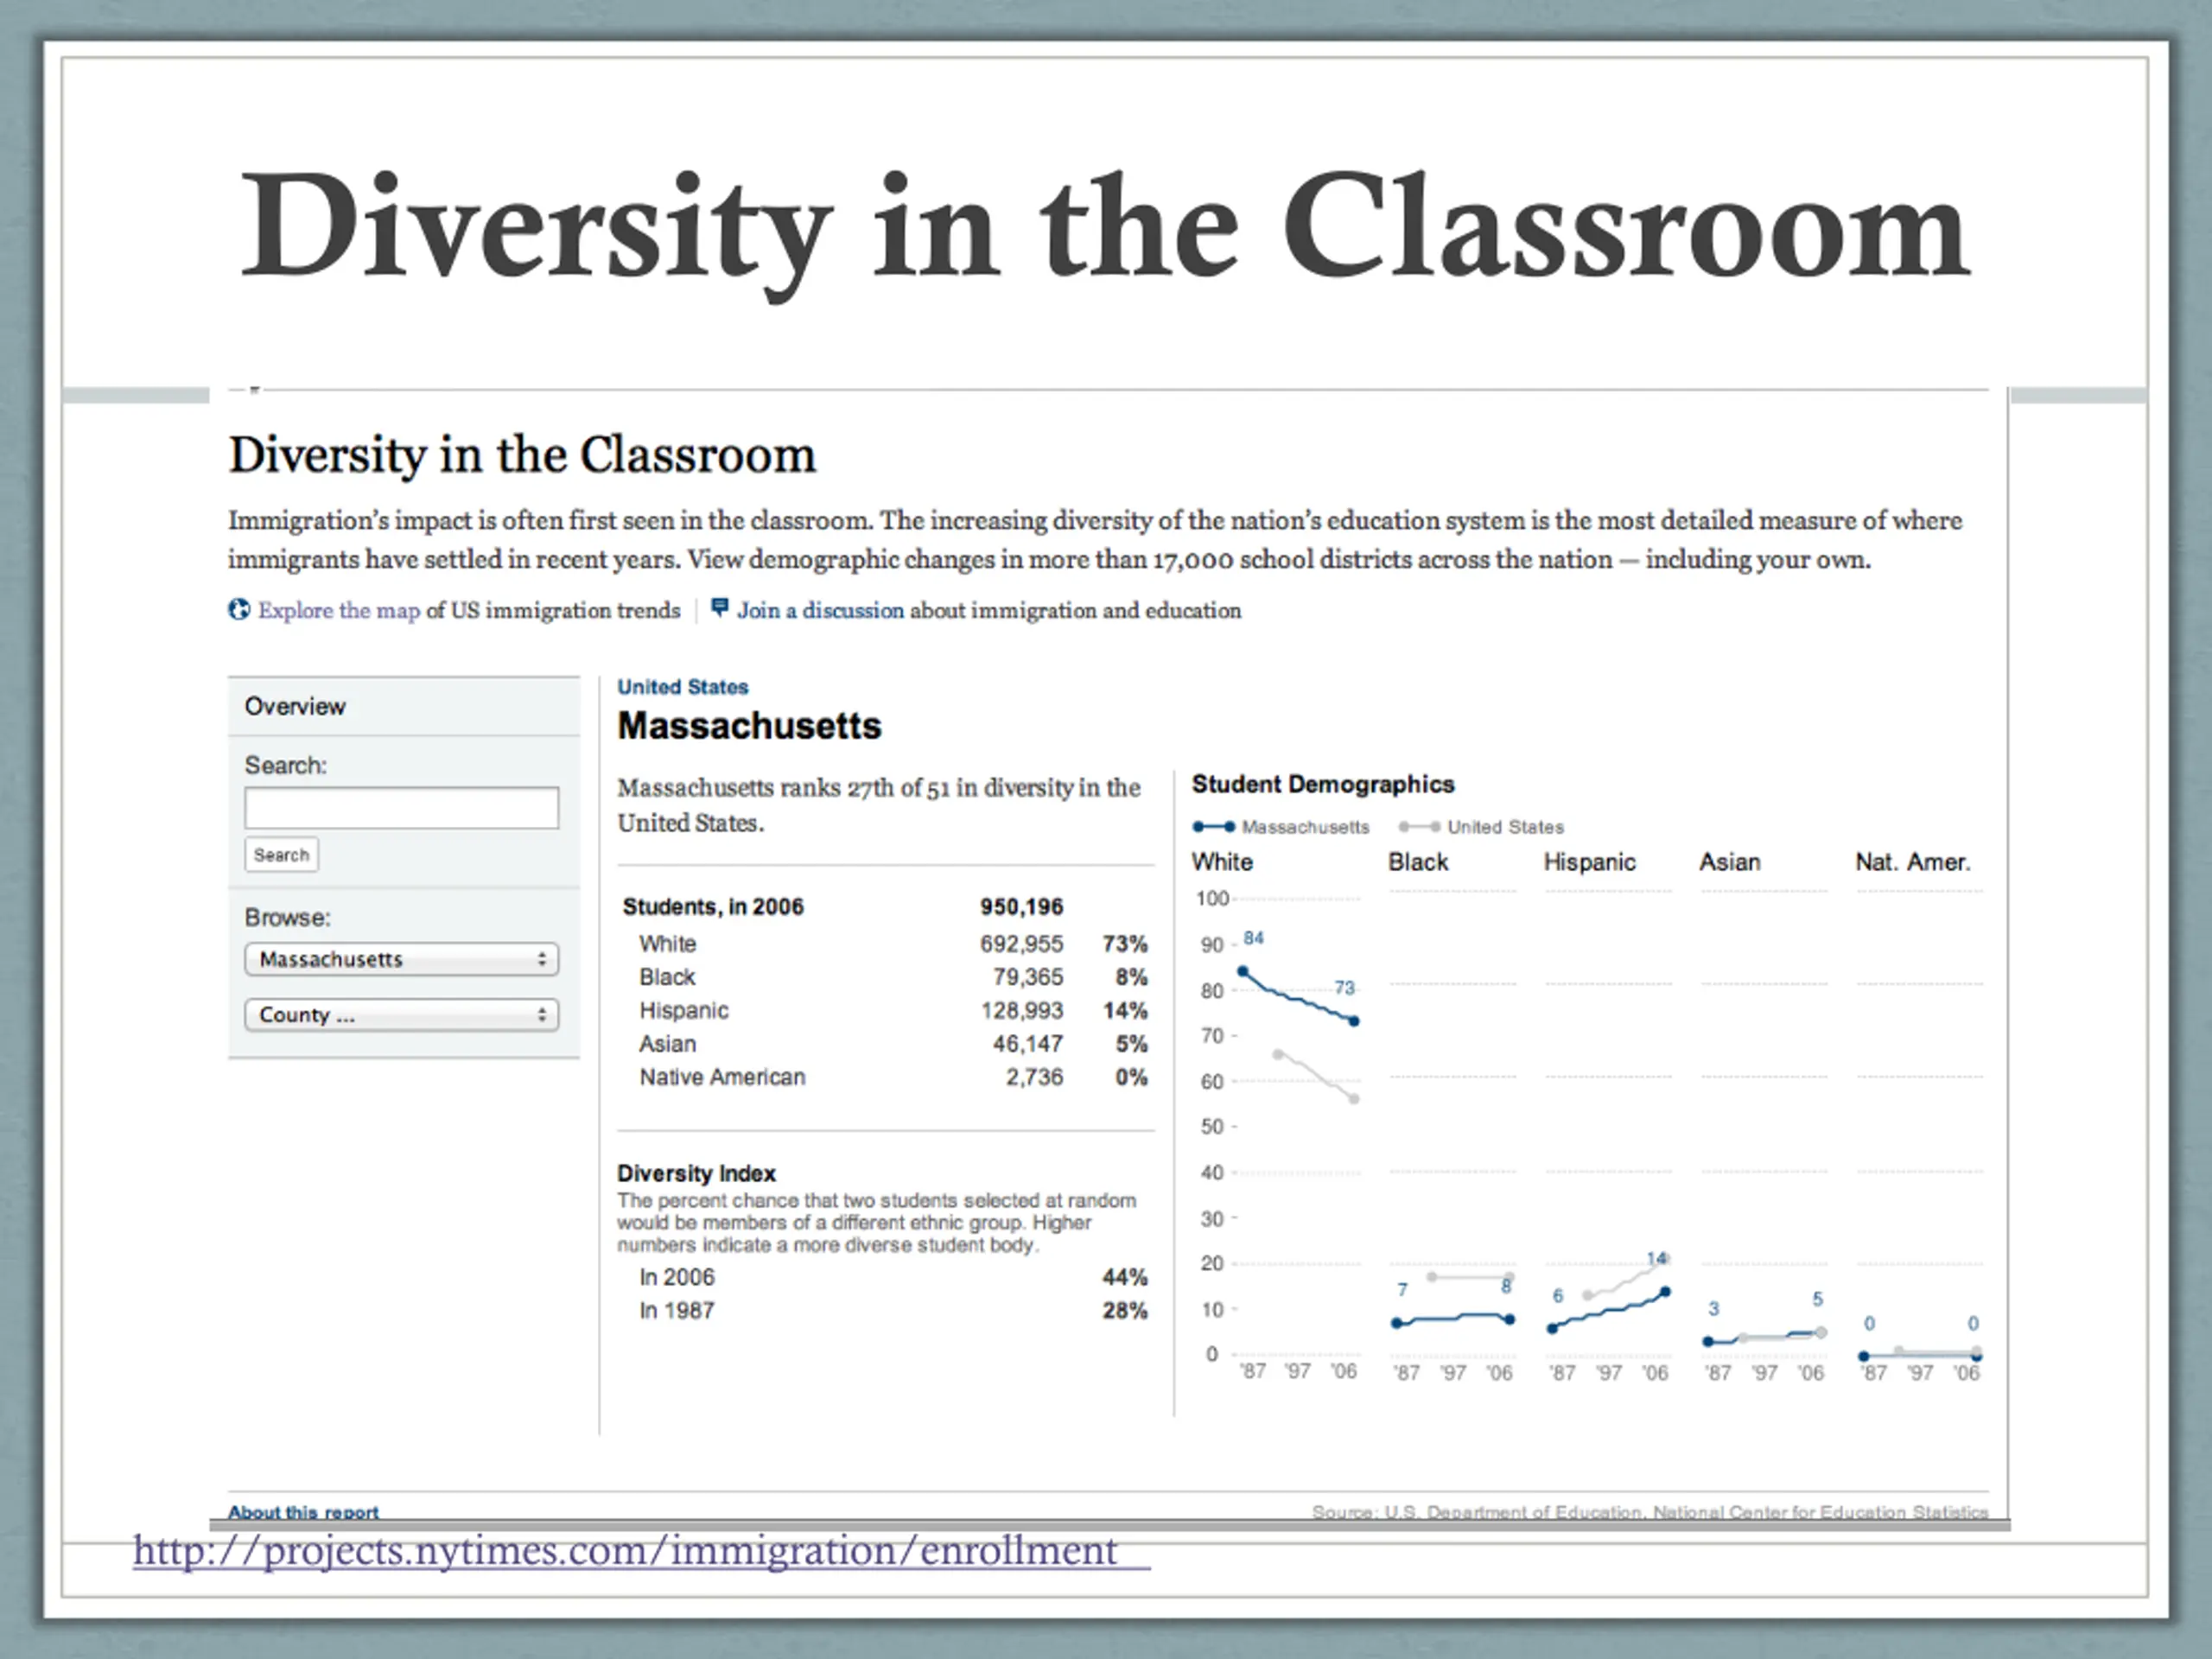This screenshot has height=1659, width=2212.
Task: Click the Asian chart column header
Action: 1730,862
